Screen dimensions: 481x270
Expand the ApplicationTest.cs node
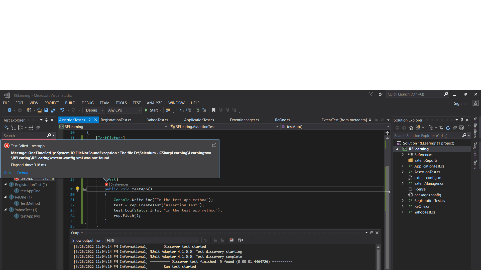click(x=403, y=166)
